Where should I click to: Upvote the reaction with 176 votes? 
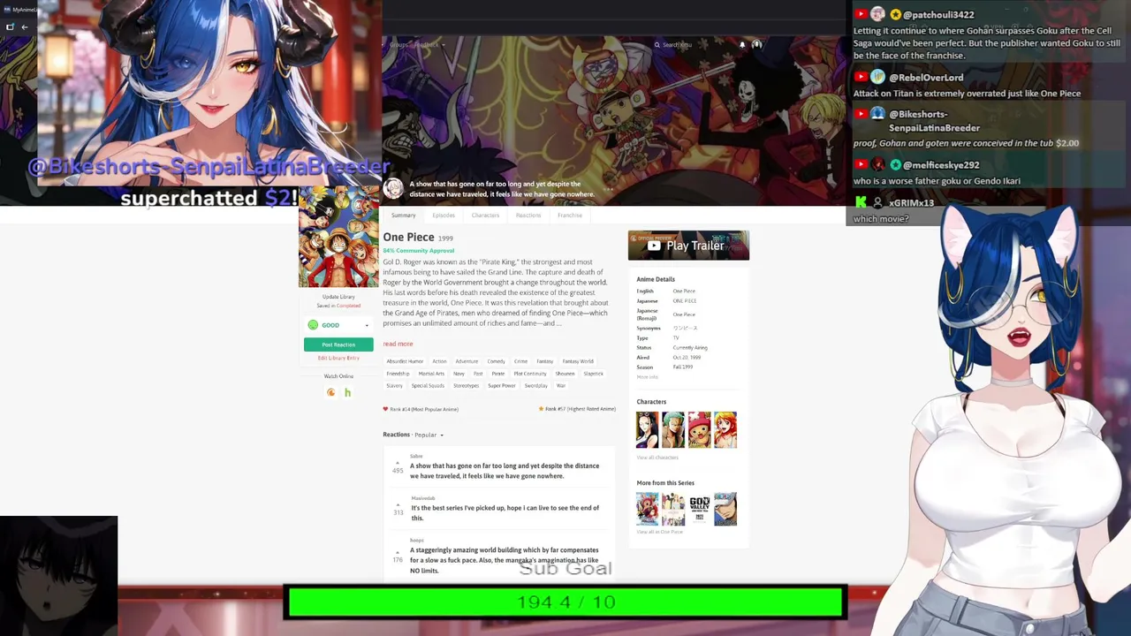pos(398,552)
